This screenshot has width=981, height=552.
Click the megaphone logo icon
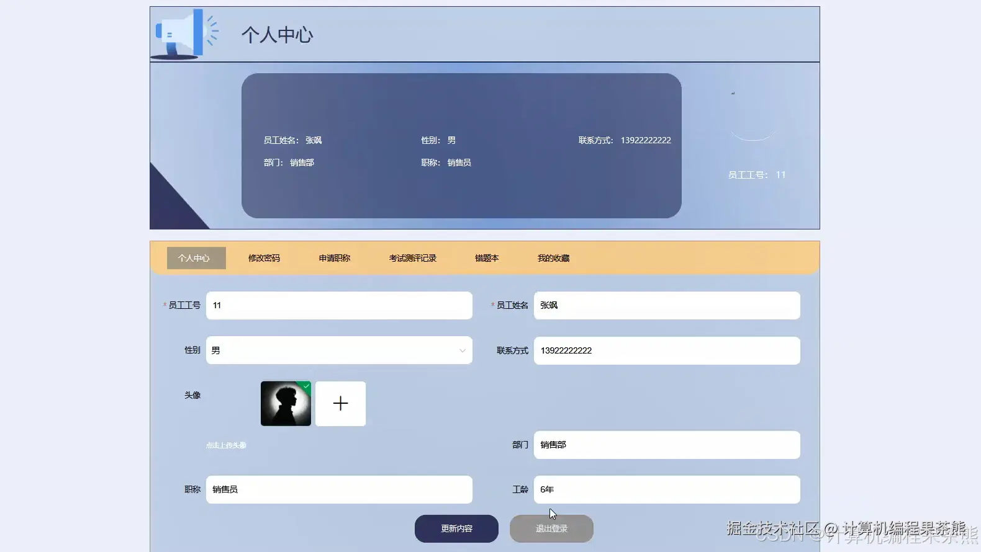pyautogui.click(x=185, y=34)
